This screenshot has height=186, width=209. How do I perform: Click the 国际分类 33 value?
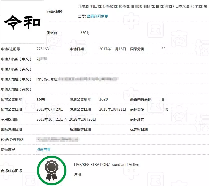click(x=163, y=49)
